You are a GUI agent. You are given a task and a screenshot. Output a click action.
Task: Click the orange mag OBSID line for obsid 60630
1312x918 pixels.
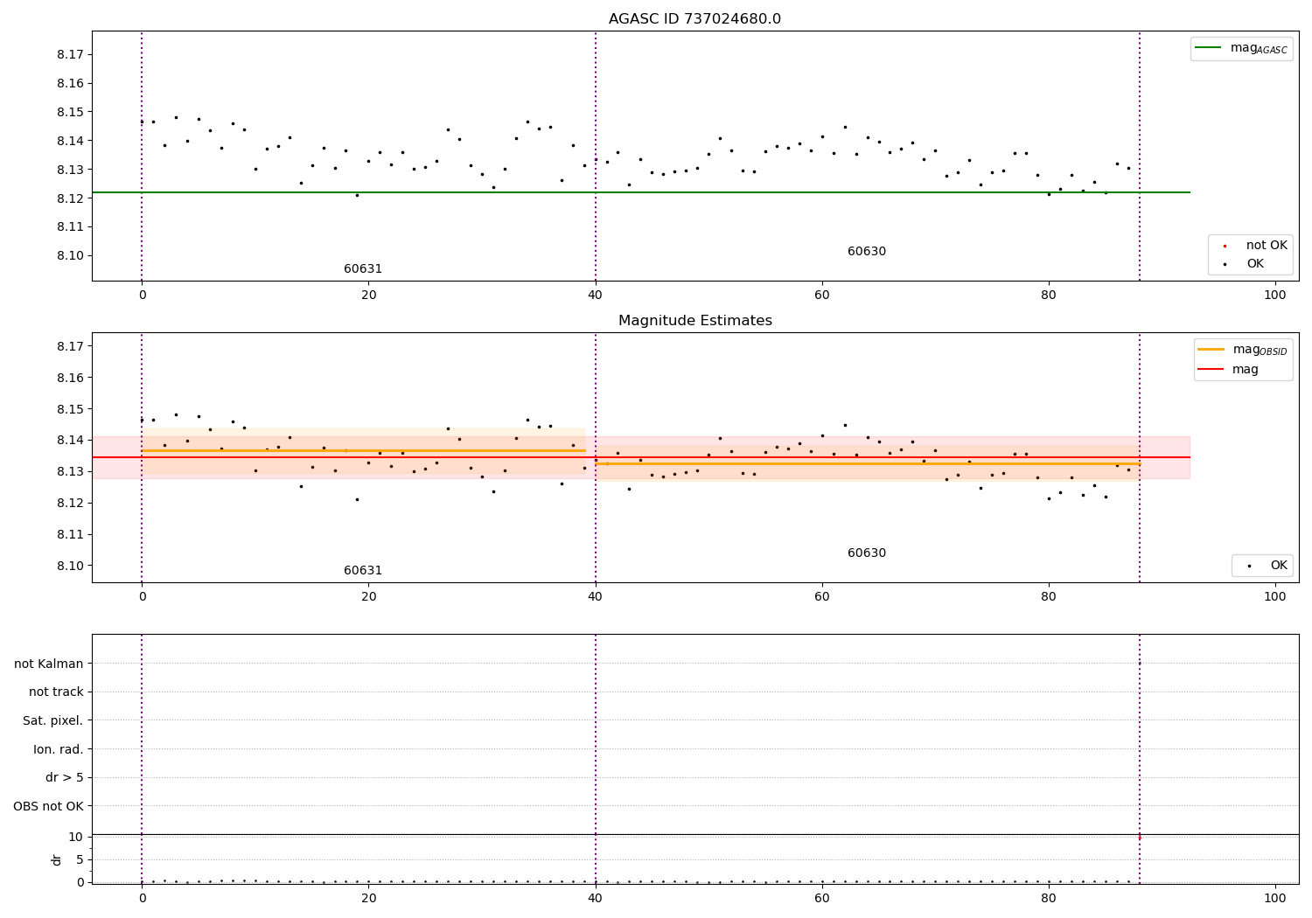point(867,463)
